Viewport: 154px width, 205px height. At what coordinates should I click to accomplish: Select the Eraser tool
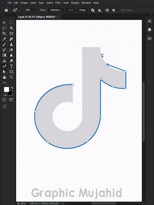tap(11, 50)
